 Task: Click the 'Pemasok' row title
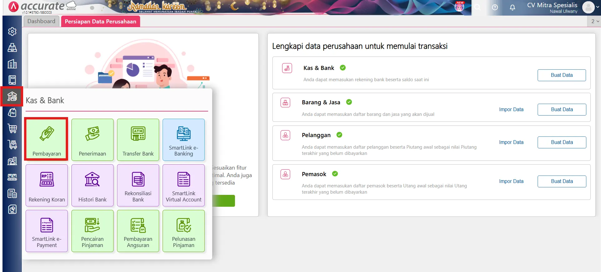(x=314, y=174)
